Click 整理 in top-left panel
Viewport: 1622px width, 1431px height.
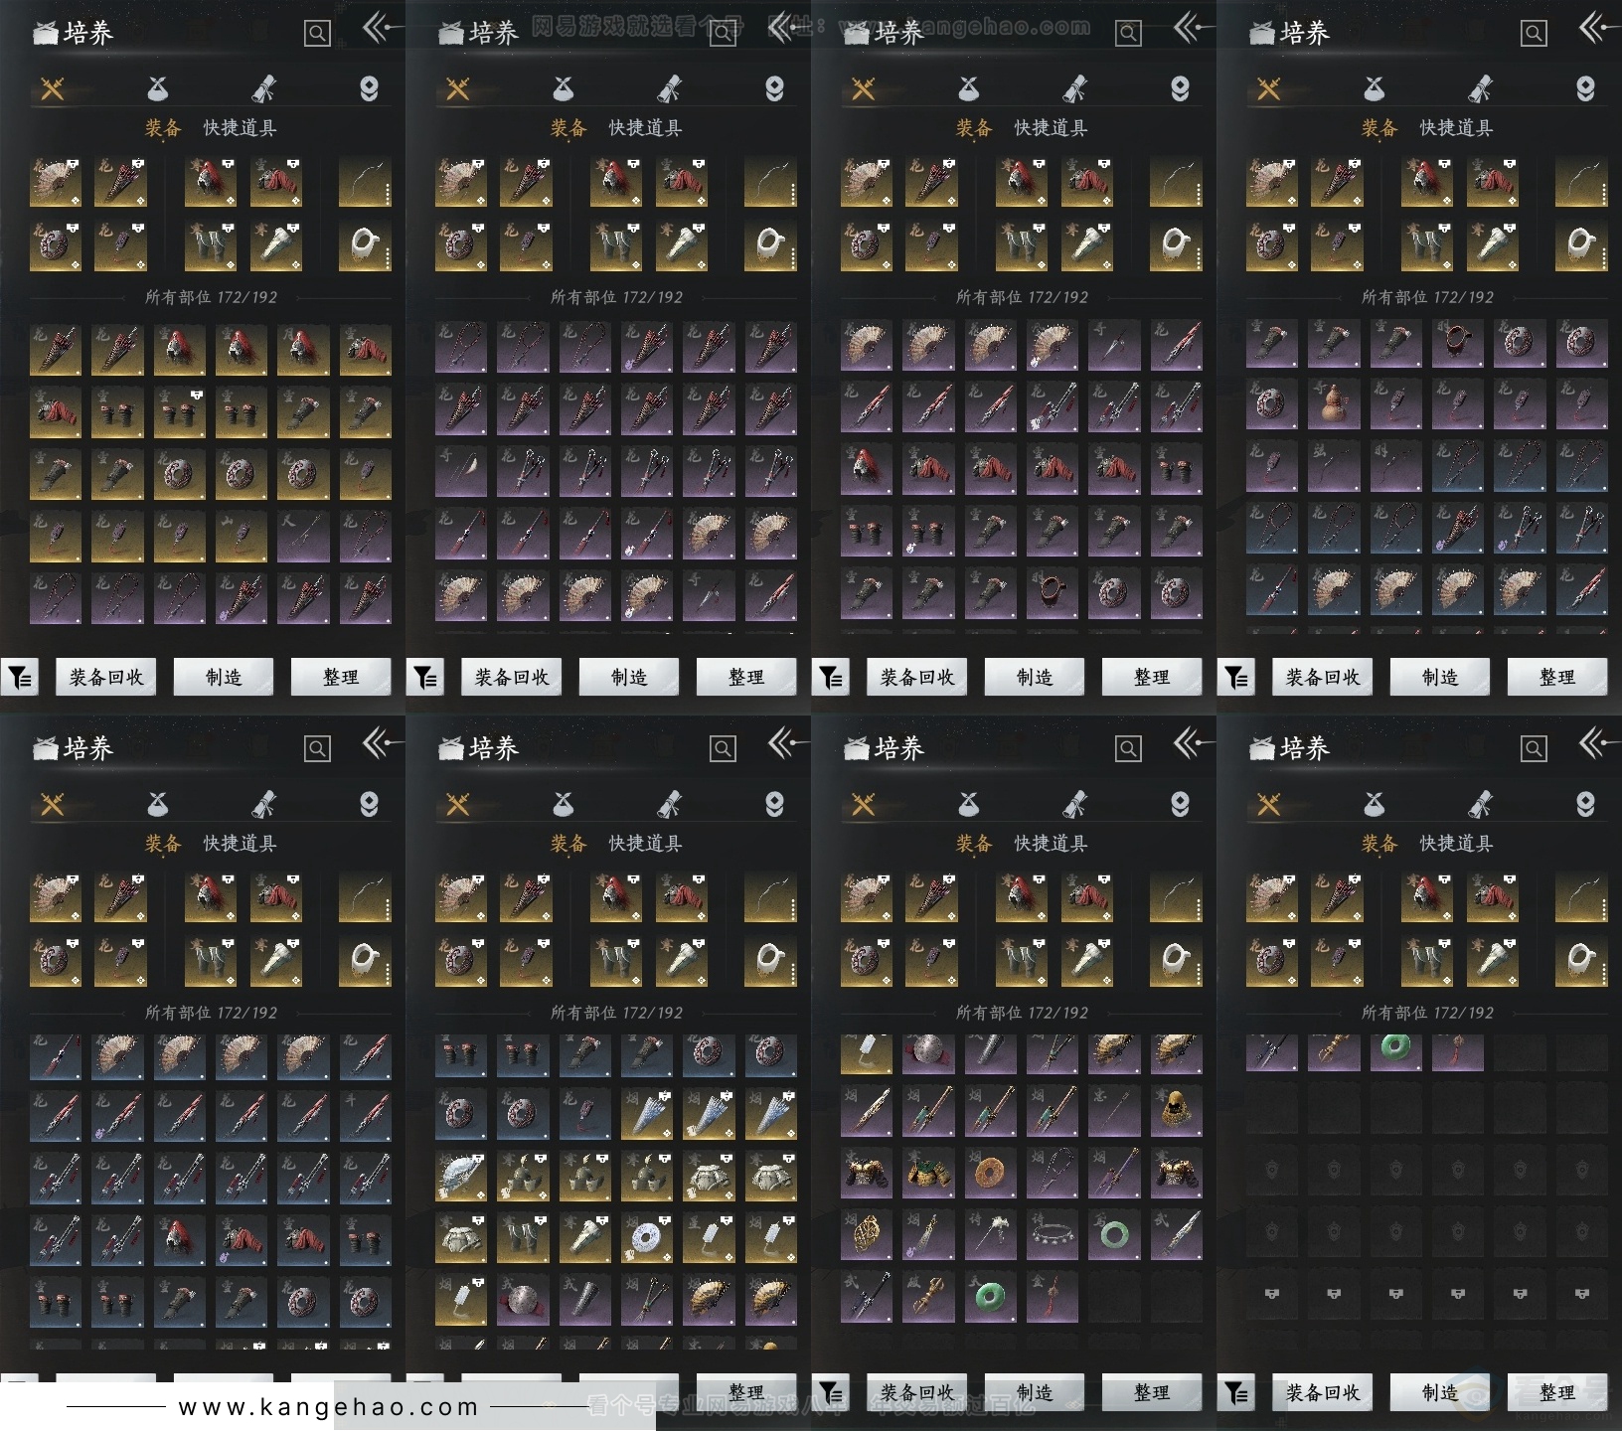click(x=341, y=678)
